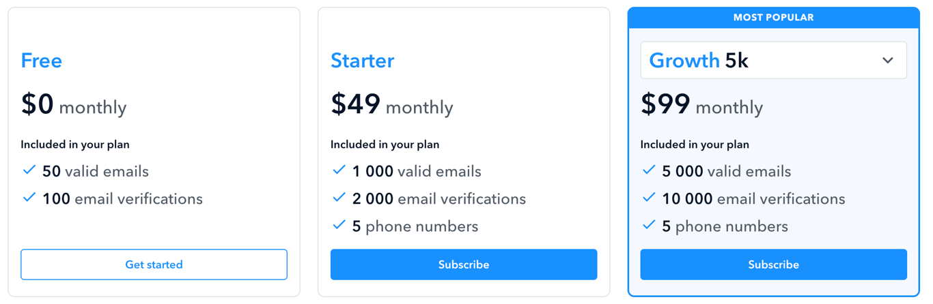
Task: Click the Growth plan's 5 phone numbers checkmark
Action: (649, 225)
